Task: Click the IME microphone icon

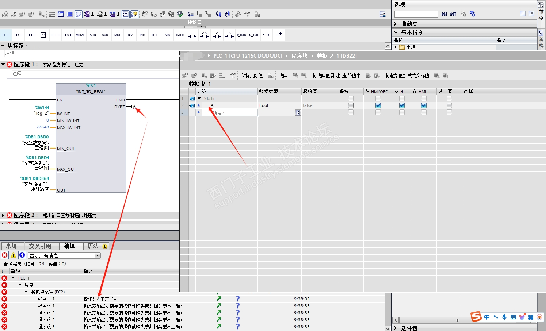Action: click(x=504, y=317)
